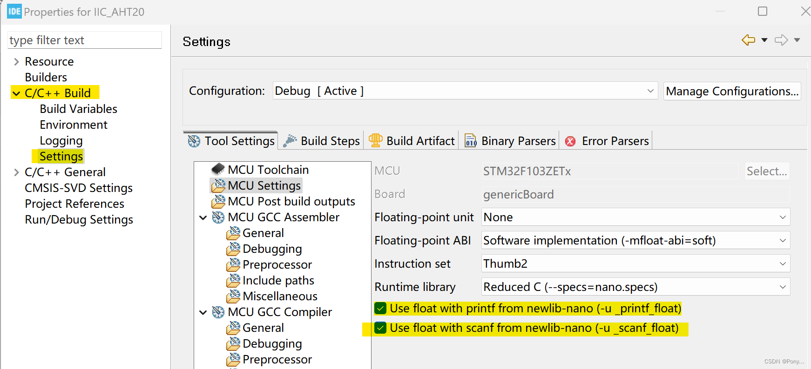This screenshot has height=369, width=811.
Task: Click the Manage Configurations button
Action: coord(732,91)
